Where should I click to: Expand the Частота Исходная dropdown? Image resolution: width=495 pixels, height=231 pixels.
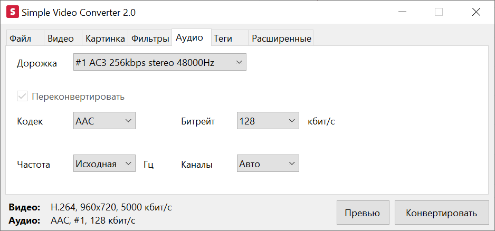click(x=104, y=163)
